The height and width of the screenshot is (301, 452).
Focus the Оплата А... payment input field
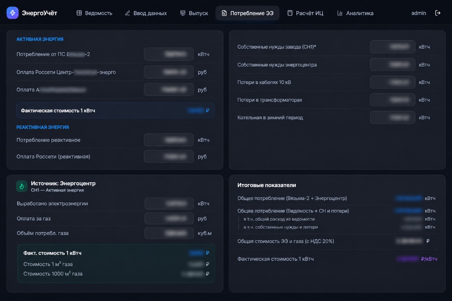pos(169,90)
